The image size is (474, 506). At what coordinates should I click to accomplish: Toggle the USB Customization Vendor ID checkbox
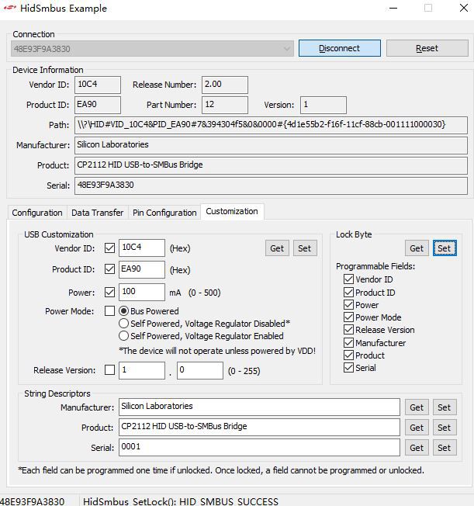click(x=109, y=248)
